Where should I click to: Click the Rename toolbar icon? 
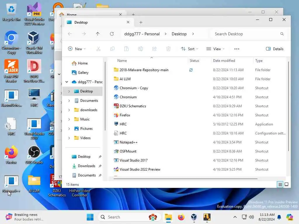click(140, 49)
